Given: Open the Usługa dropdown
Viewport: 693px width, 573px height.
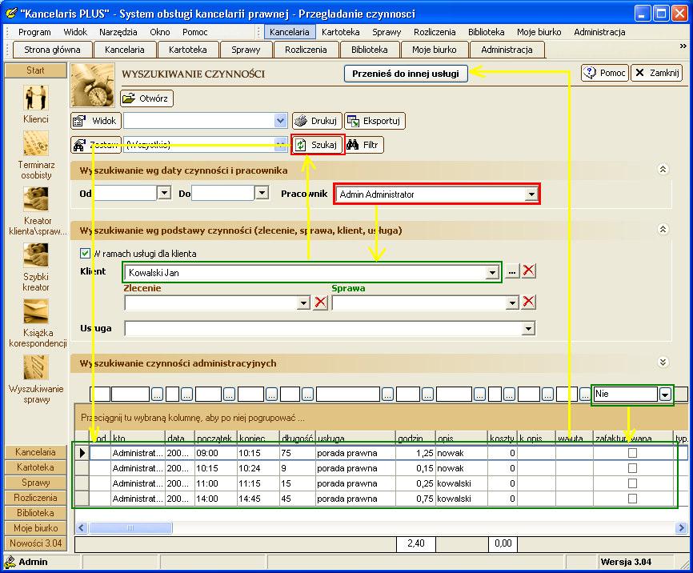Looking at the screenshot, I should click(x=528, y=328).
